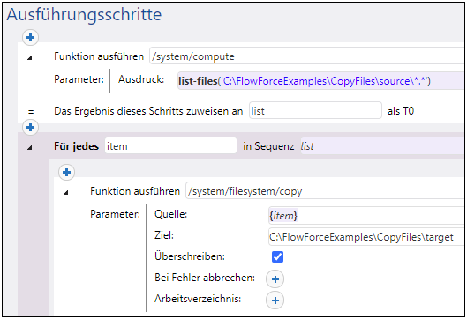Edit the /system/filesystem/copy function field

(325, 190)
